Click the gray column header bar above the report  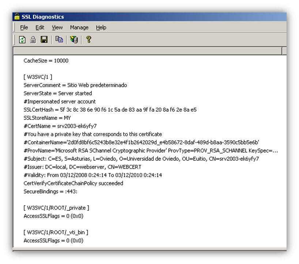pyautogui.click(x=148, y=51)
